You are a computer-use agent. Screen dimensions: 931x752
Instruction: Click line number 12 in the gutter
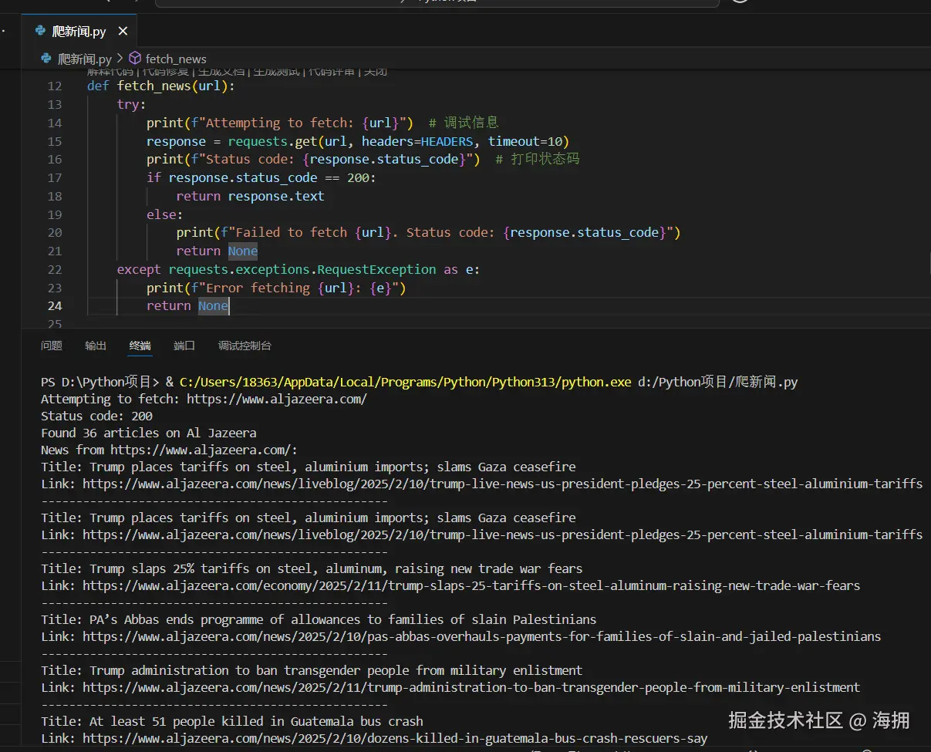coord(54,86)
